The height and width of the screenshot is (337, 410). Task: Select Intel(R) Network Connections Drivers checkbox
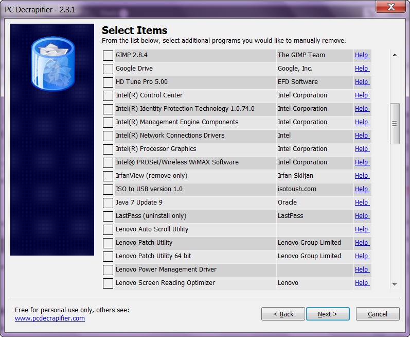pyautogui.click(x=108, y=136)
